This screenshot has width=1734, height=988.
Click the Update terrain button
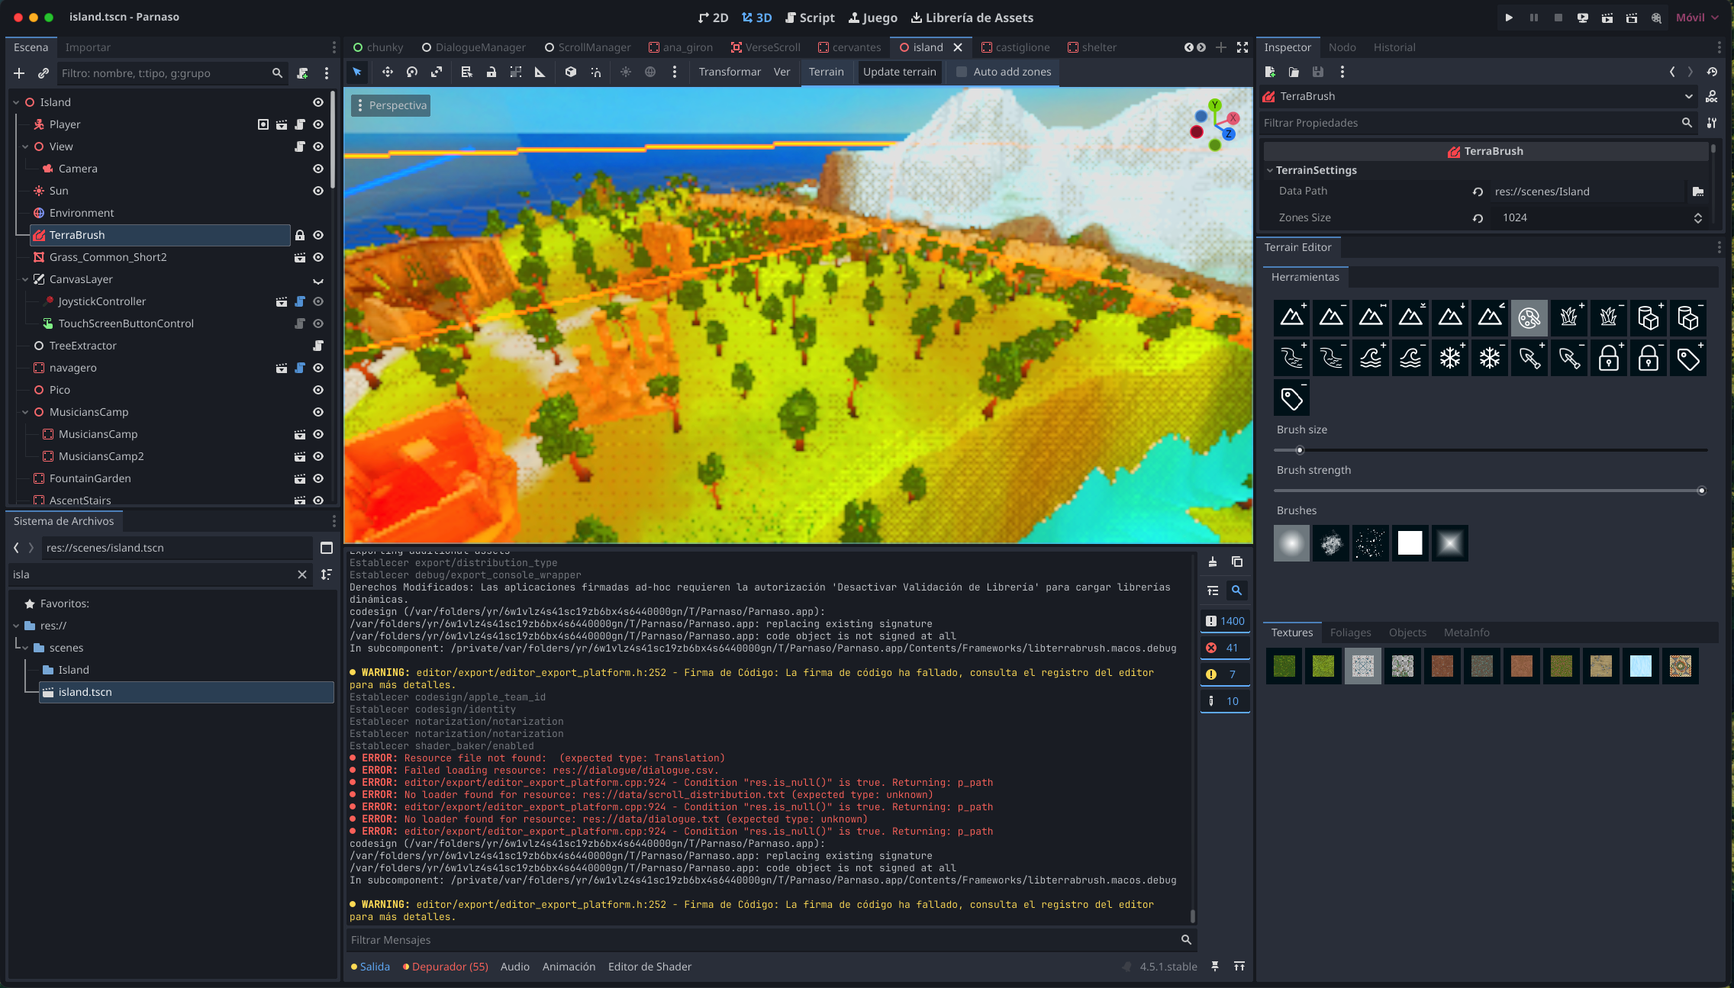coord(900,72)
